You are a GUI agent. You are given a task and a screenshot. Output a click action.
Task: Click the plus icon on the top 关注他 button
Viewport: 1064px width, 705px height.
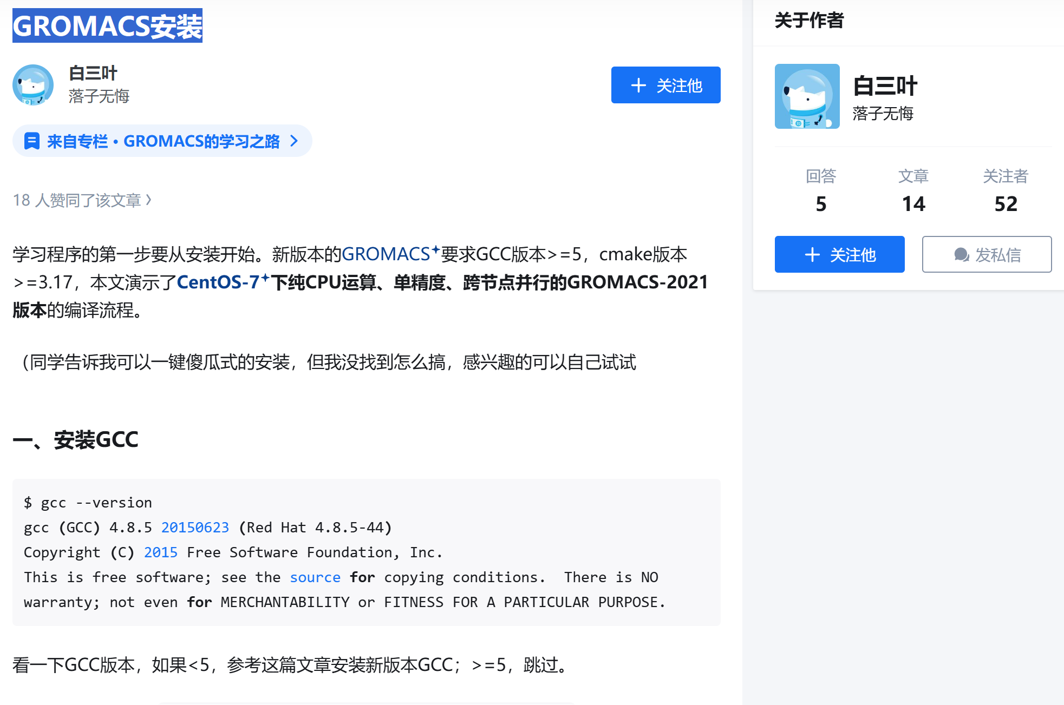[638, 85]
